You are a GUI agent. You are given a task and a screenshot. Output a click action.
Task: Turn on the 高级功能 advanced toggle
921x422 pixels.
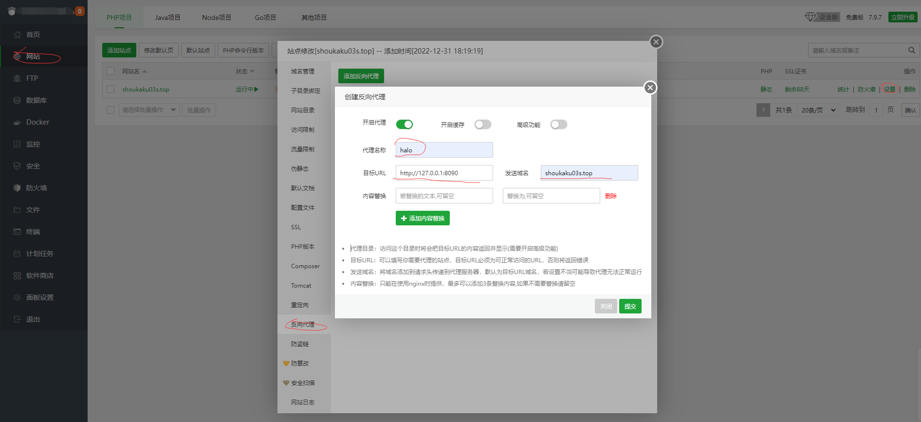[558, 125]
